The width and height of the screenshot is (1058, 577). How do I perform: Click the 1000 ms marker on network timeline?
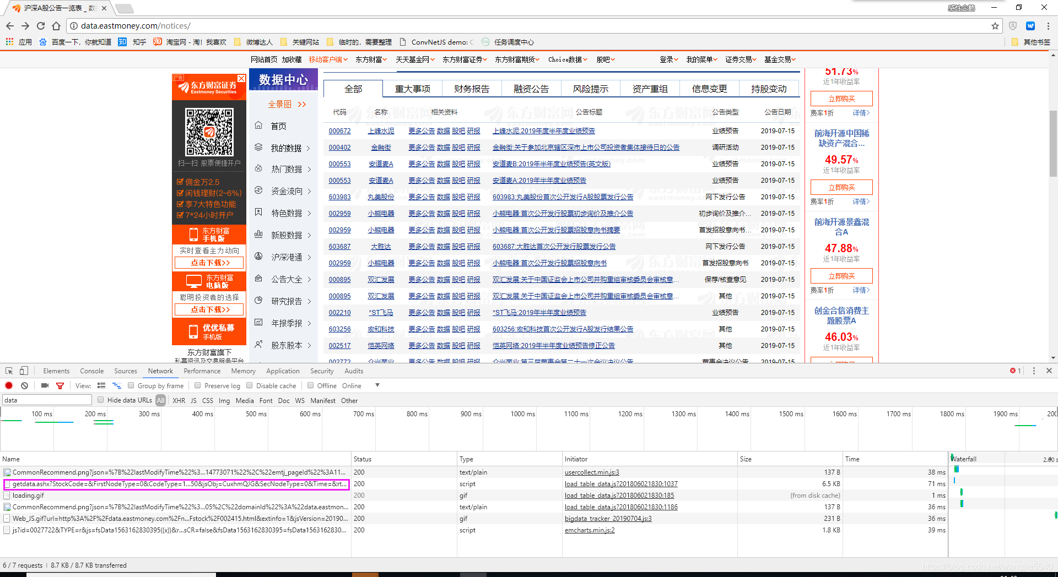coord(522,414)
